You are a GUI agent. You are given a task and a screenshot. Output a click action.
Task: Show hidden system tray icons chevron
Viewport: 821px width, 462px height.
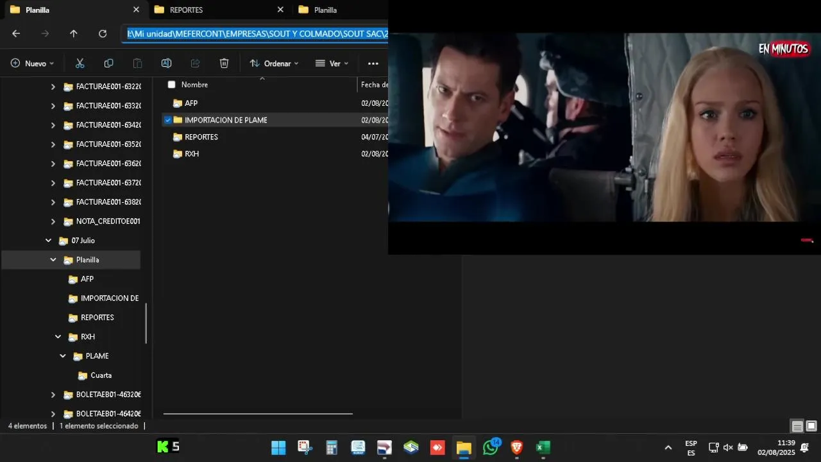point(668,447)
